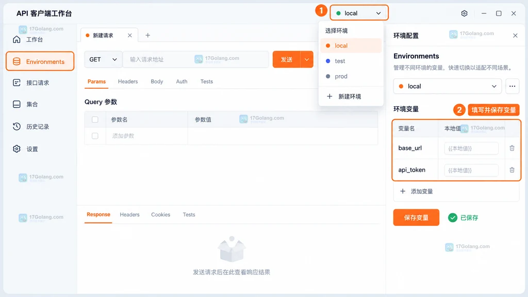528x297 pixels.
Task: Click the 已保存 status label
Action: click(x=469, y=218)
